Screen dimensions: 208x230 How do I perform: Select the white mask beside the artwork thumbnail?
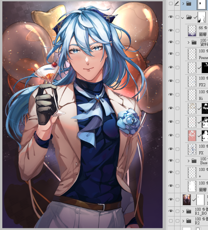[x=201, y=200]
